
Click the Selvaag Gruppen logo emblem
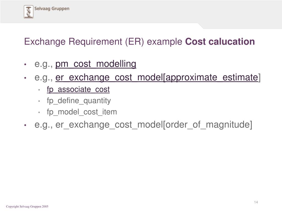point(29,12)
